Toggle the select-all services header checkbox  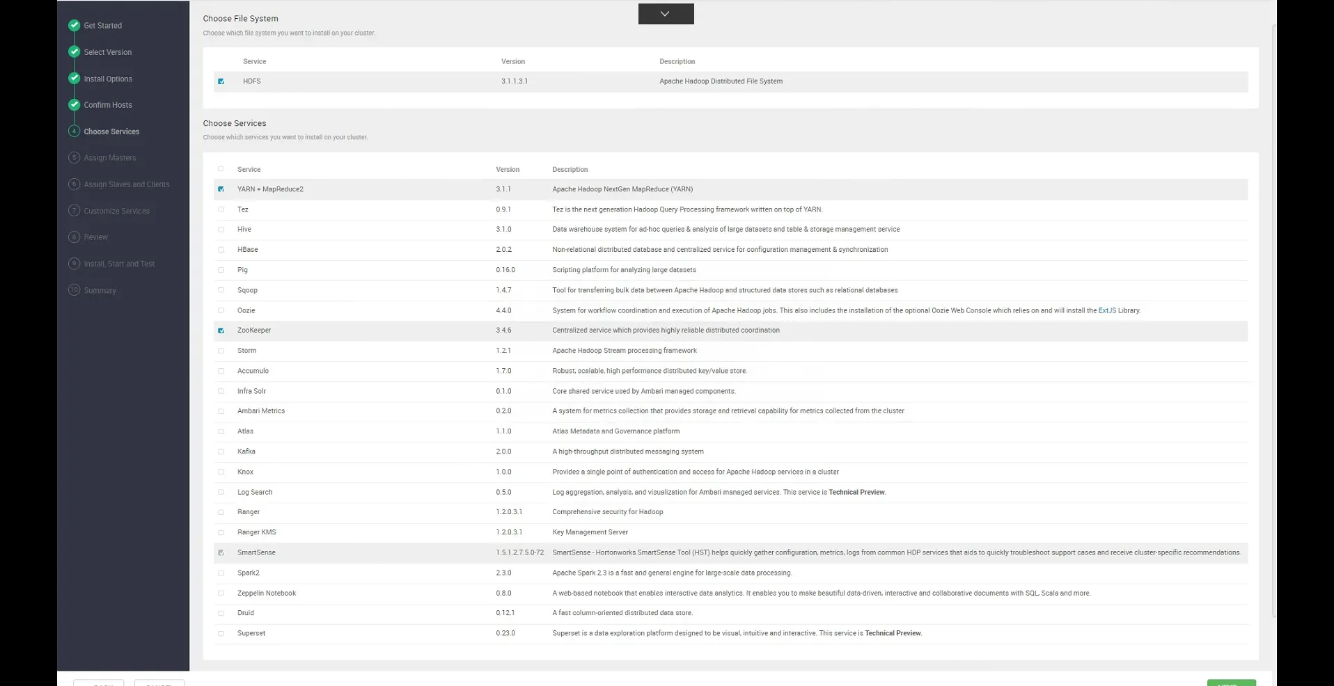click(221, 169)
